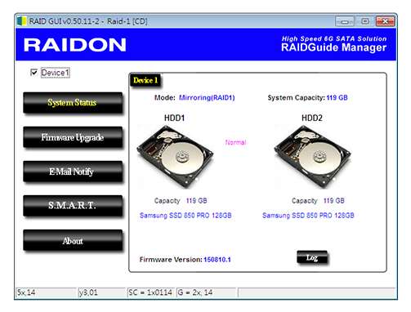Click the Mirroring(RAID1) mode text

coord(207,98)
